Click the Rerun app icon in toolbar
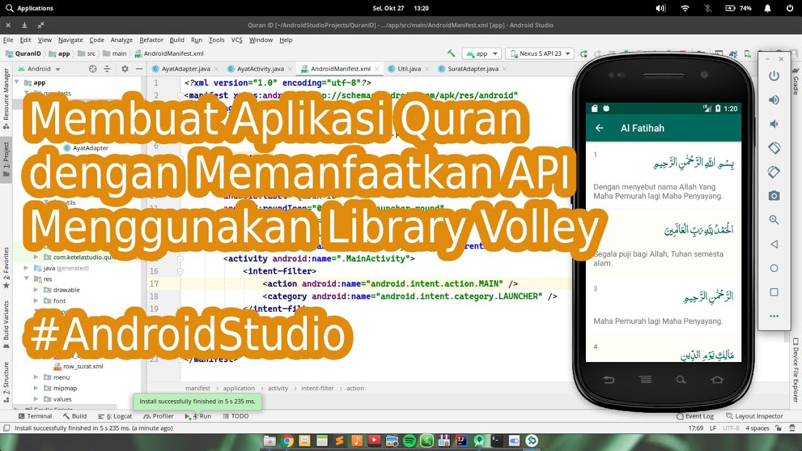This screenshot has width=802, height=451. click(x=584, y=54)
